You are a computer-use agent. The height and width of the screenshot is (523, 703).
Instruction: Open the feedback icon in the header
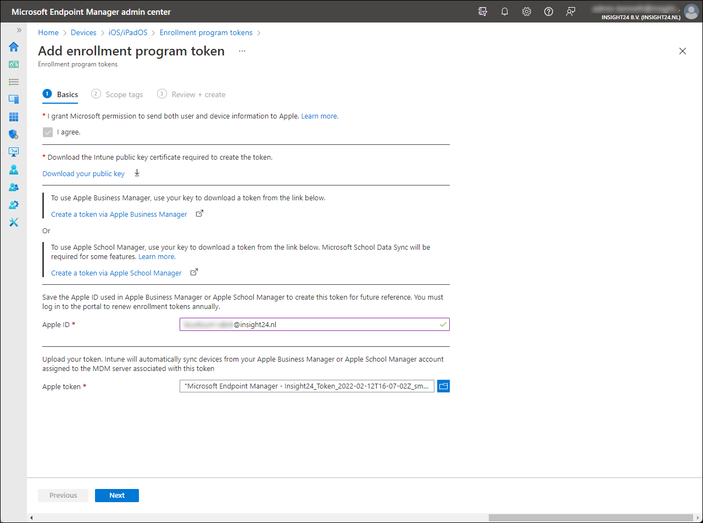(571, 12)
